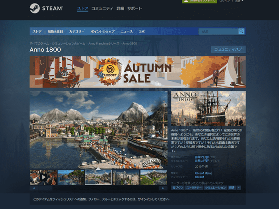Select the 街づくり tag
The image size is (279, 209).
point(177,188)
